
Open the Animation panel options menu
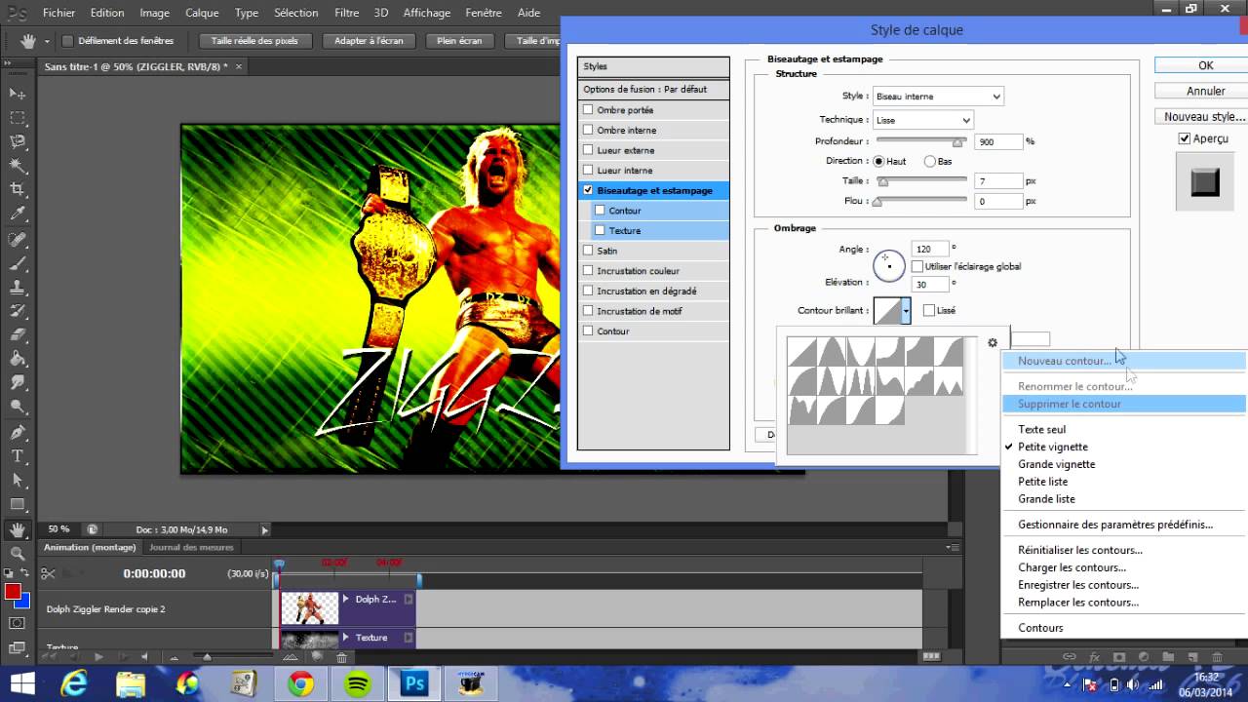click(953, 547)
